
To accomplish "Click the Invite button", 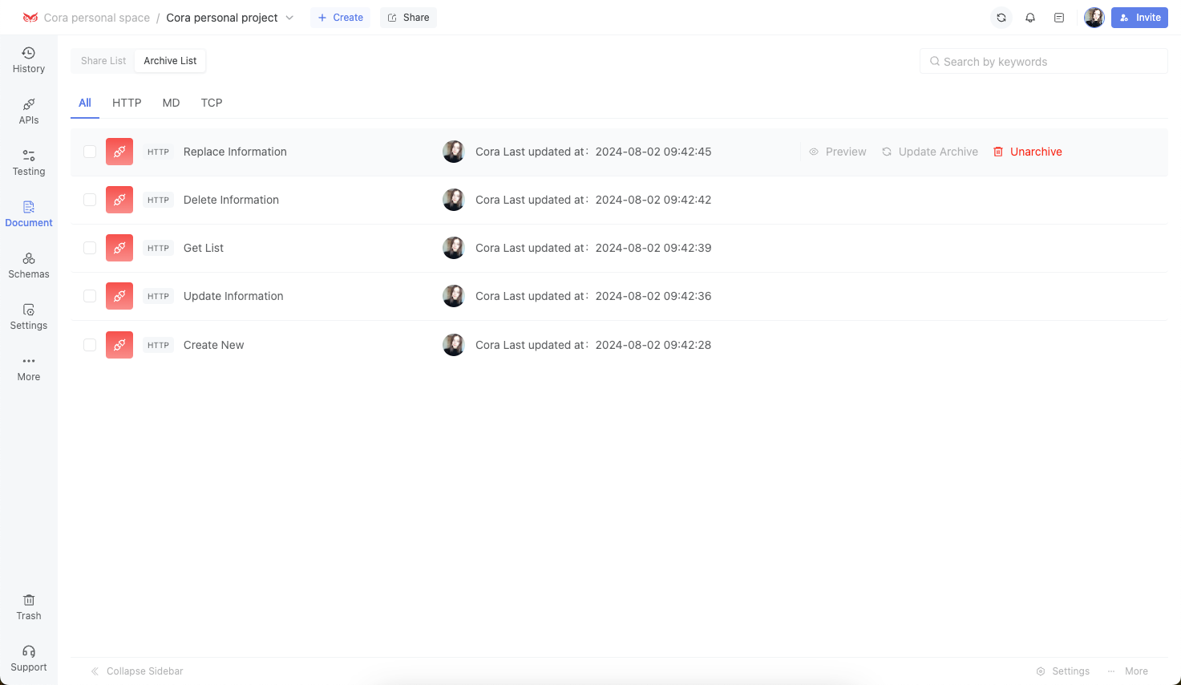I will 1139,18.
